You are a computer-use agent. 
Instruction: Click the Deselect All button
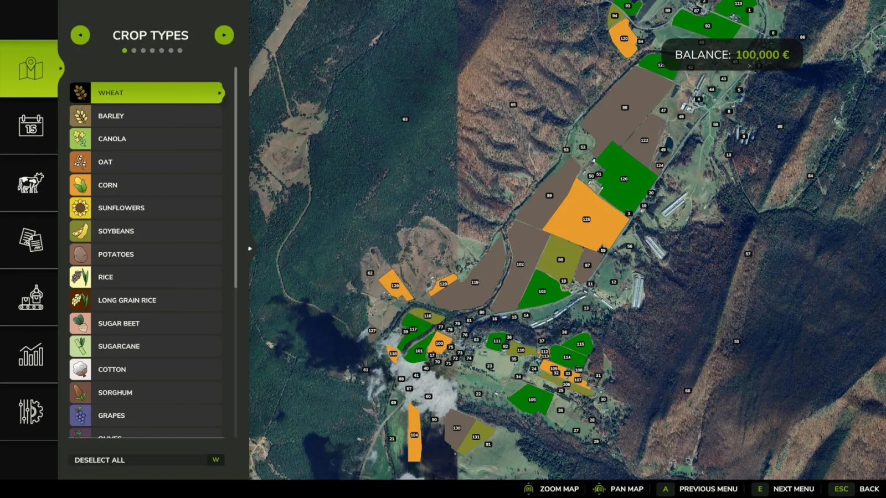coord(147,460)
